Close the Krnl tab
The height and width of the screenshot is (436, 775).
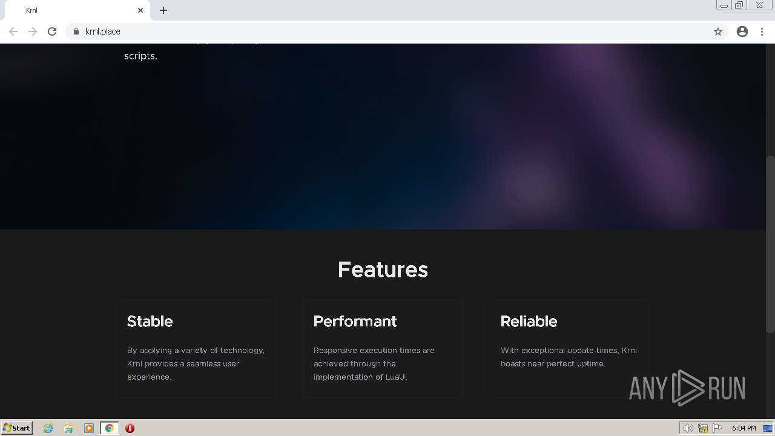140,10
